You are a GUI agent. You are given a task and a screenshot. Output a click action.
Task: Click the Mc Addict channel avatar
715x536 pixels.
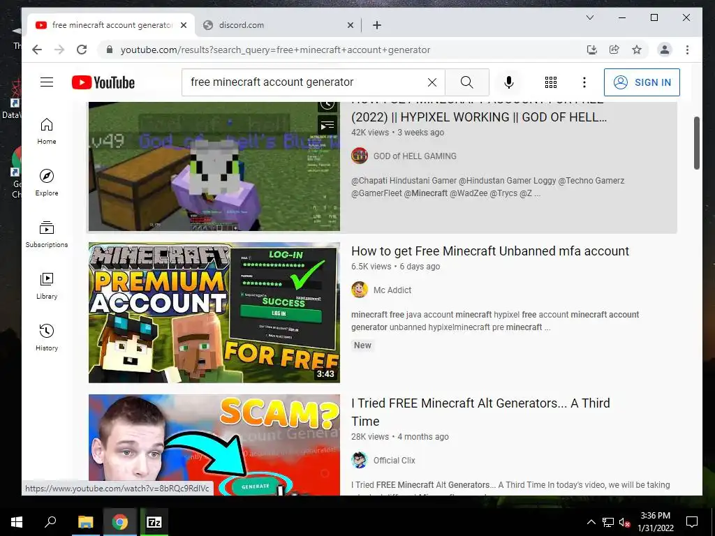pos(360,290)
